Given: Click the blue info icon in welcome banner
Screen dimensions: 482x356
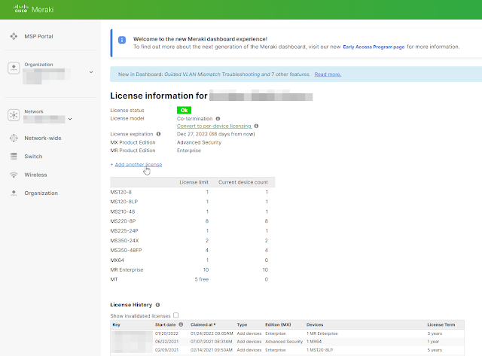Looking at the screenshot, I should pyautogui.click(x=122, y=40).
